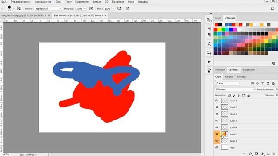Viewport: 278px width, 156px height.
Task: Filter layers by shape layers icon
Action: 268,84
